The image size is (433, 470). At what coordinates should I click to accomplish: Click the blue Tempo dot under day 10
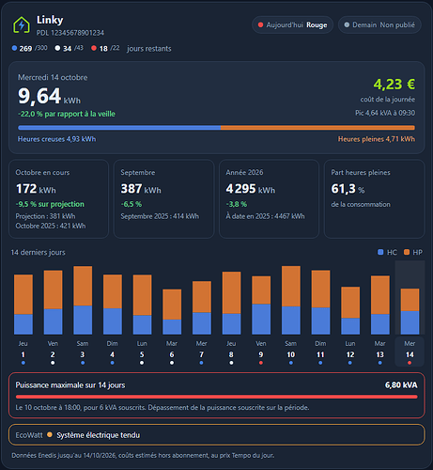coord(291,363)
